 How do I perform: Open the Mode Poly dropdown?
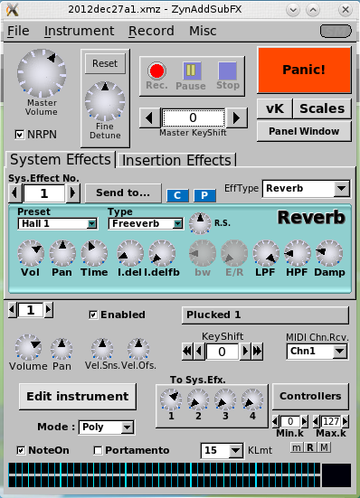[x=107, y=427]
